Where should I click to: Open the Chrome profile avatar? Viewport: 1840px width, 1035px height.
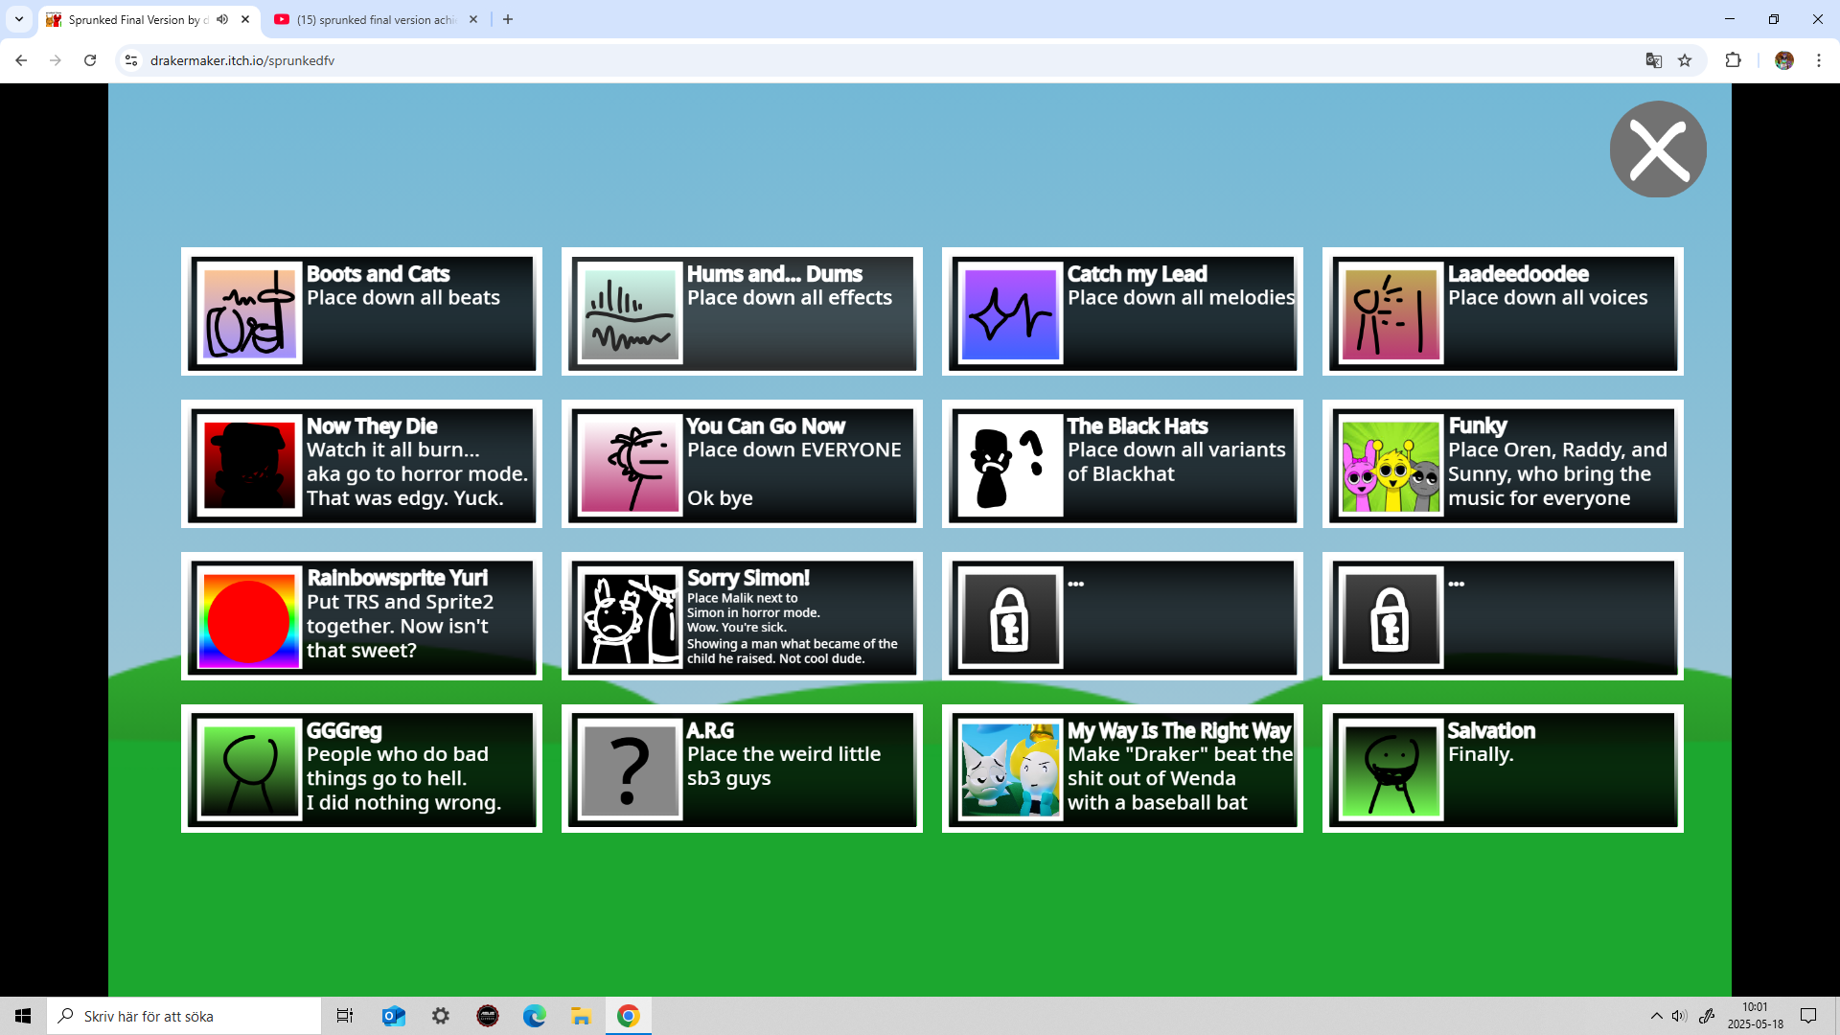click(1783, 60)
